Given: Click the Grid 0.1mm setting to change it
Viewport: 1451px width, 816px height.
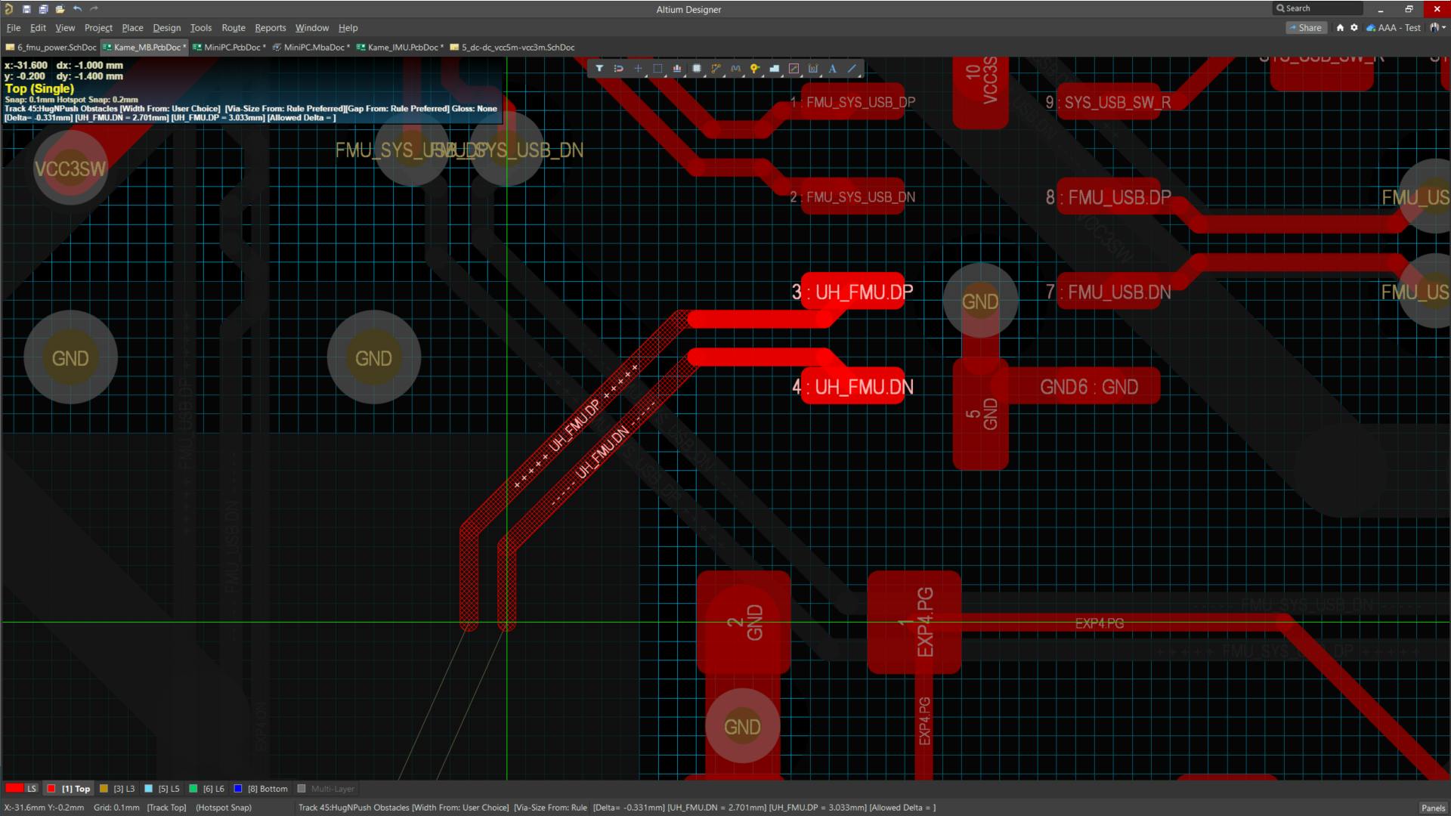Looking at the screenshot, I should click(116, 807).
